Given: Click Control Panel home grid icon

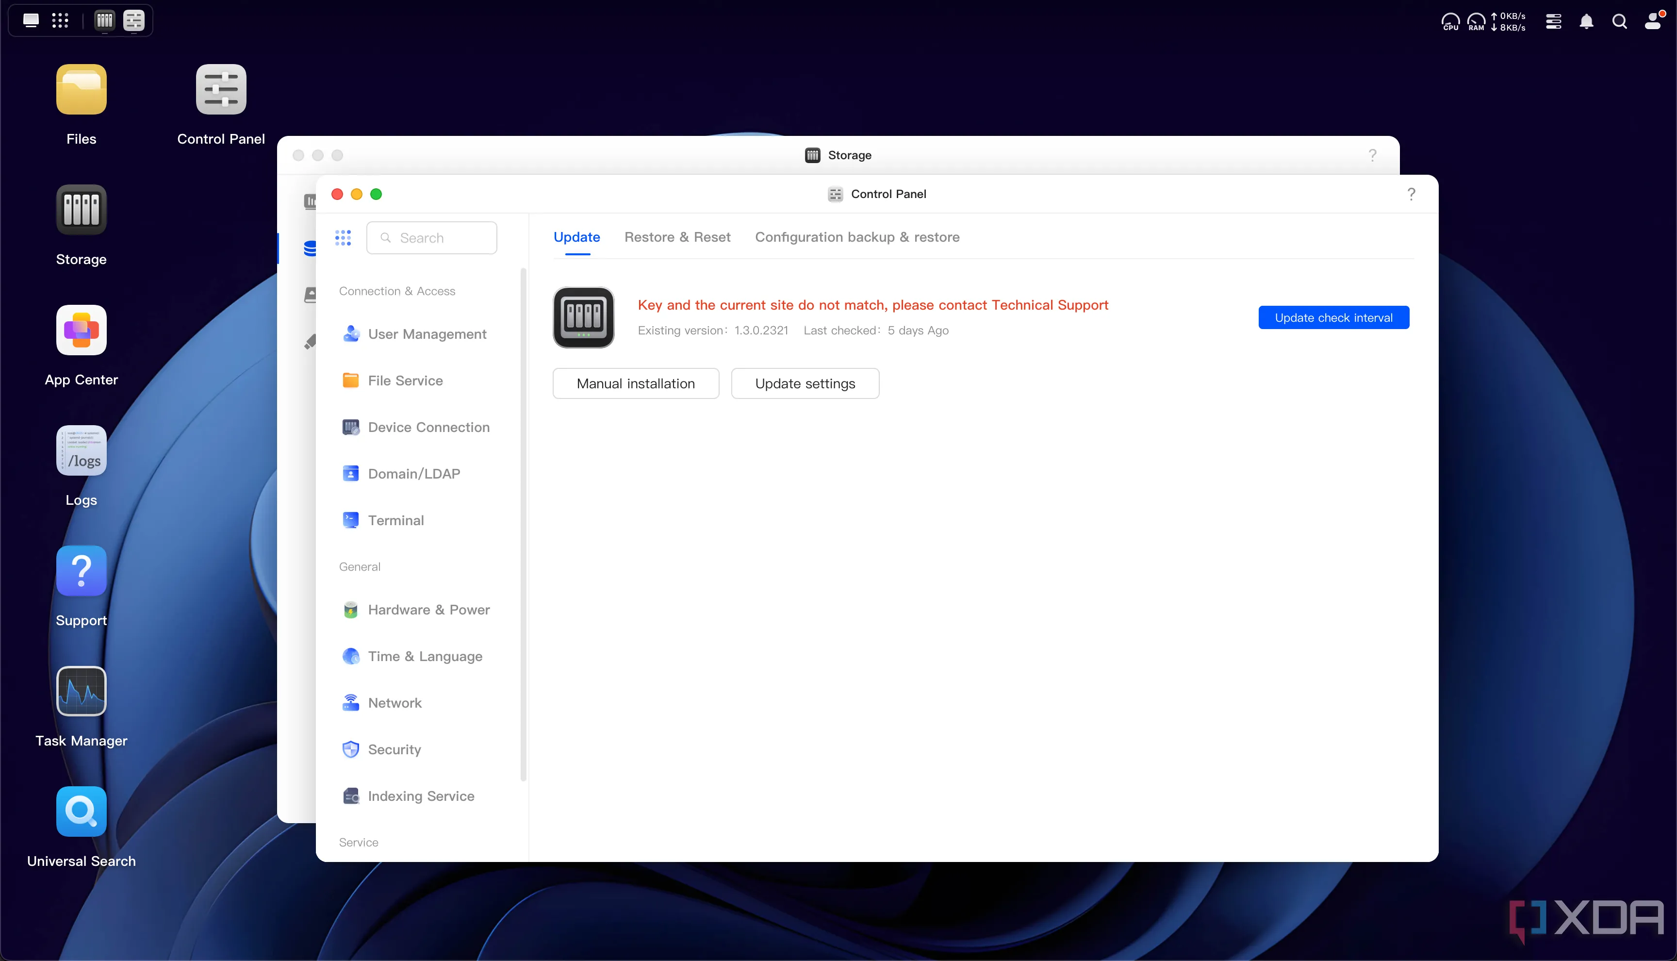Looking at the screenshot, I should tap(343, 238).
